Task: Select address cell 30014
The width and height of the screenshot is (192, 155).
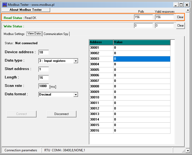Action: pyautogui.click(x=101, y=120)
